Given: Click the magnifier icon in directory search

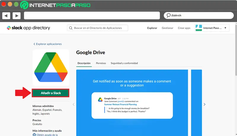Looking at the screenshot, I should [x=71, y=28].
